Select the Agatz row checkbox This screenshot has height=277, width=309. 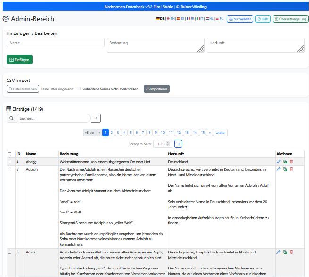pos(9,252)
